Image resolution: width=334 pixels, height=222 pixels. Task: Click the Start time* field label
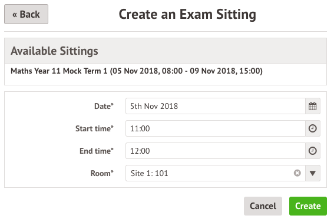point(94,128)
